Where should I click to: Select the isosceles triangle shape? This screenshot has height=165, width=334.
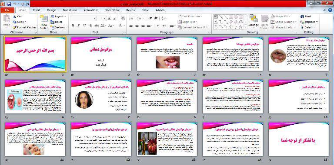(x=216, y=22)
